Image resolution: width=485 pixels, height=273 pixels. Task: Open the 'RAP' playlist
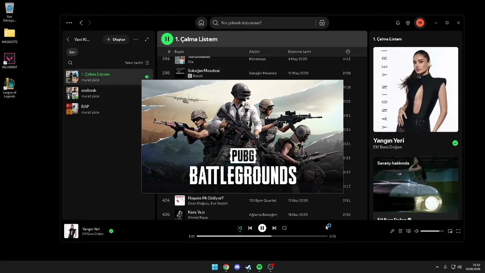click(108, 109)
